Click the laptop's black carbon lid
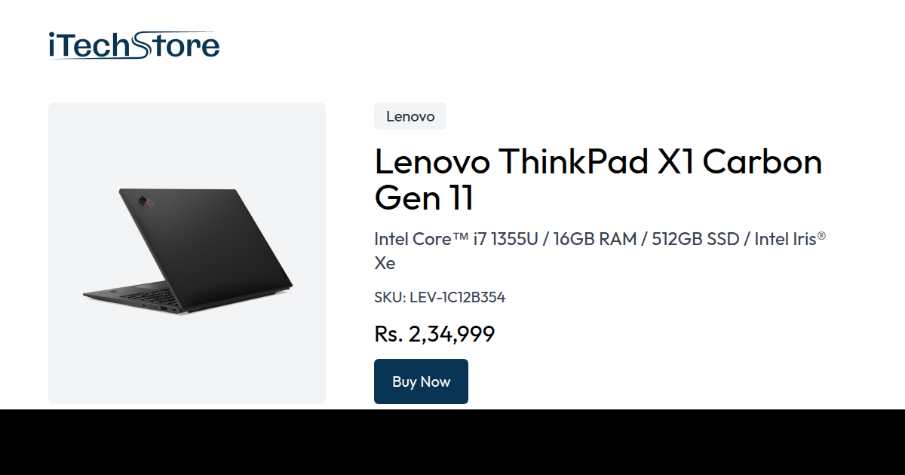The width and height of the screenshot is (905, 475). 211,241
